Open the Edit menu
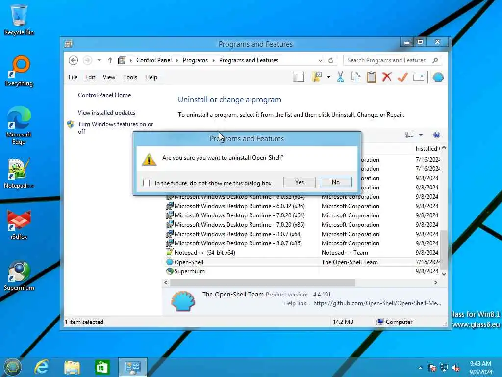This screenshot has height=377, width=502. 90,77
